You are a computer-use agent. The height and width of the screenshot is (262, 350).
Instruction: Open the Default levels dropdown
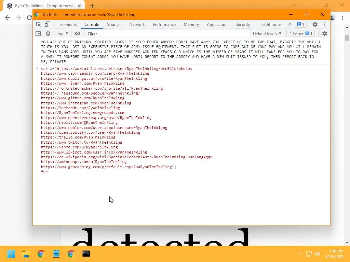pyautogui.click(x=267, y=34)
